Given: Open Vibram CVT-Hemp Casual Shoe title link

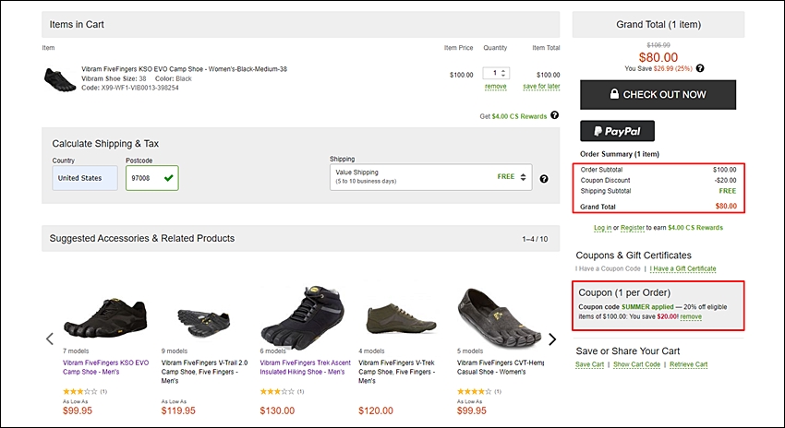Looking at the screenshot, I should [x=501, y=367].
